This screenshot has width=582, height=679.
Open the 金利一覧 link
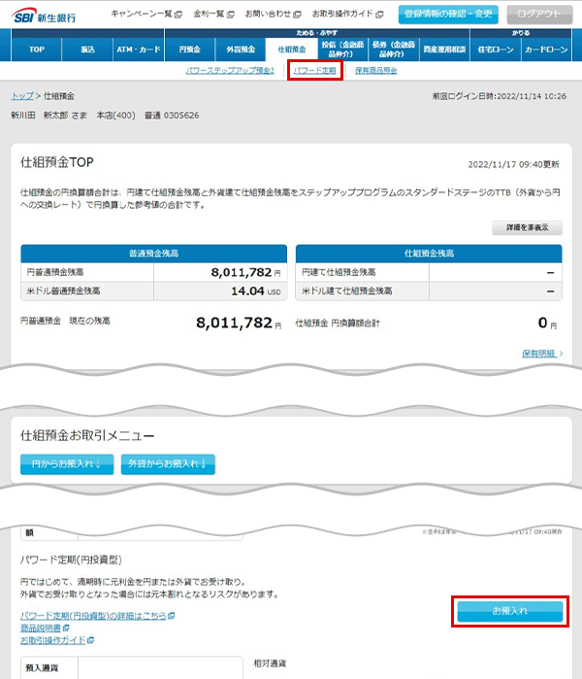point(210,15)
